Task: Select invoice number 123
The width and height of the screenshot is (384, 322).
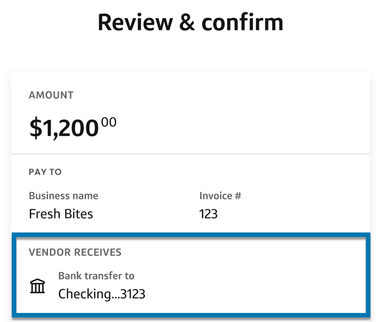Action: coord(208,213)
